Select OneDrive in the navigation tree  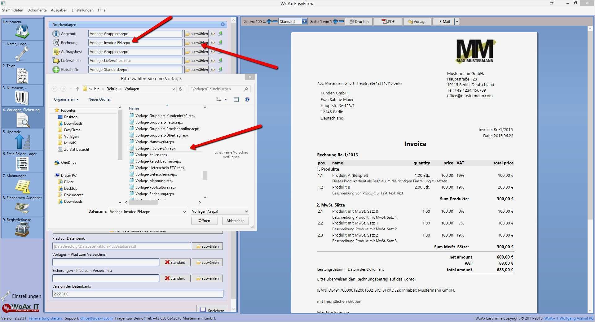tap(68, 163)
